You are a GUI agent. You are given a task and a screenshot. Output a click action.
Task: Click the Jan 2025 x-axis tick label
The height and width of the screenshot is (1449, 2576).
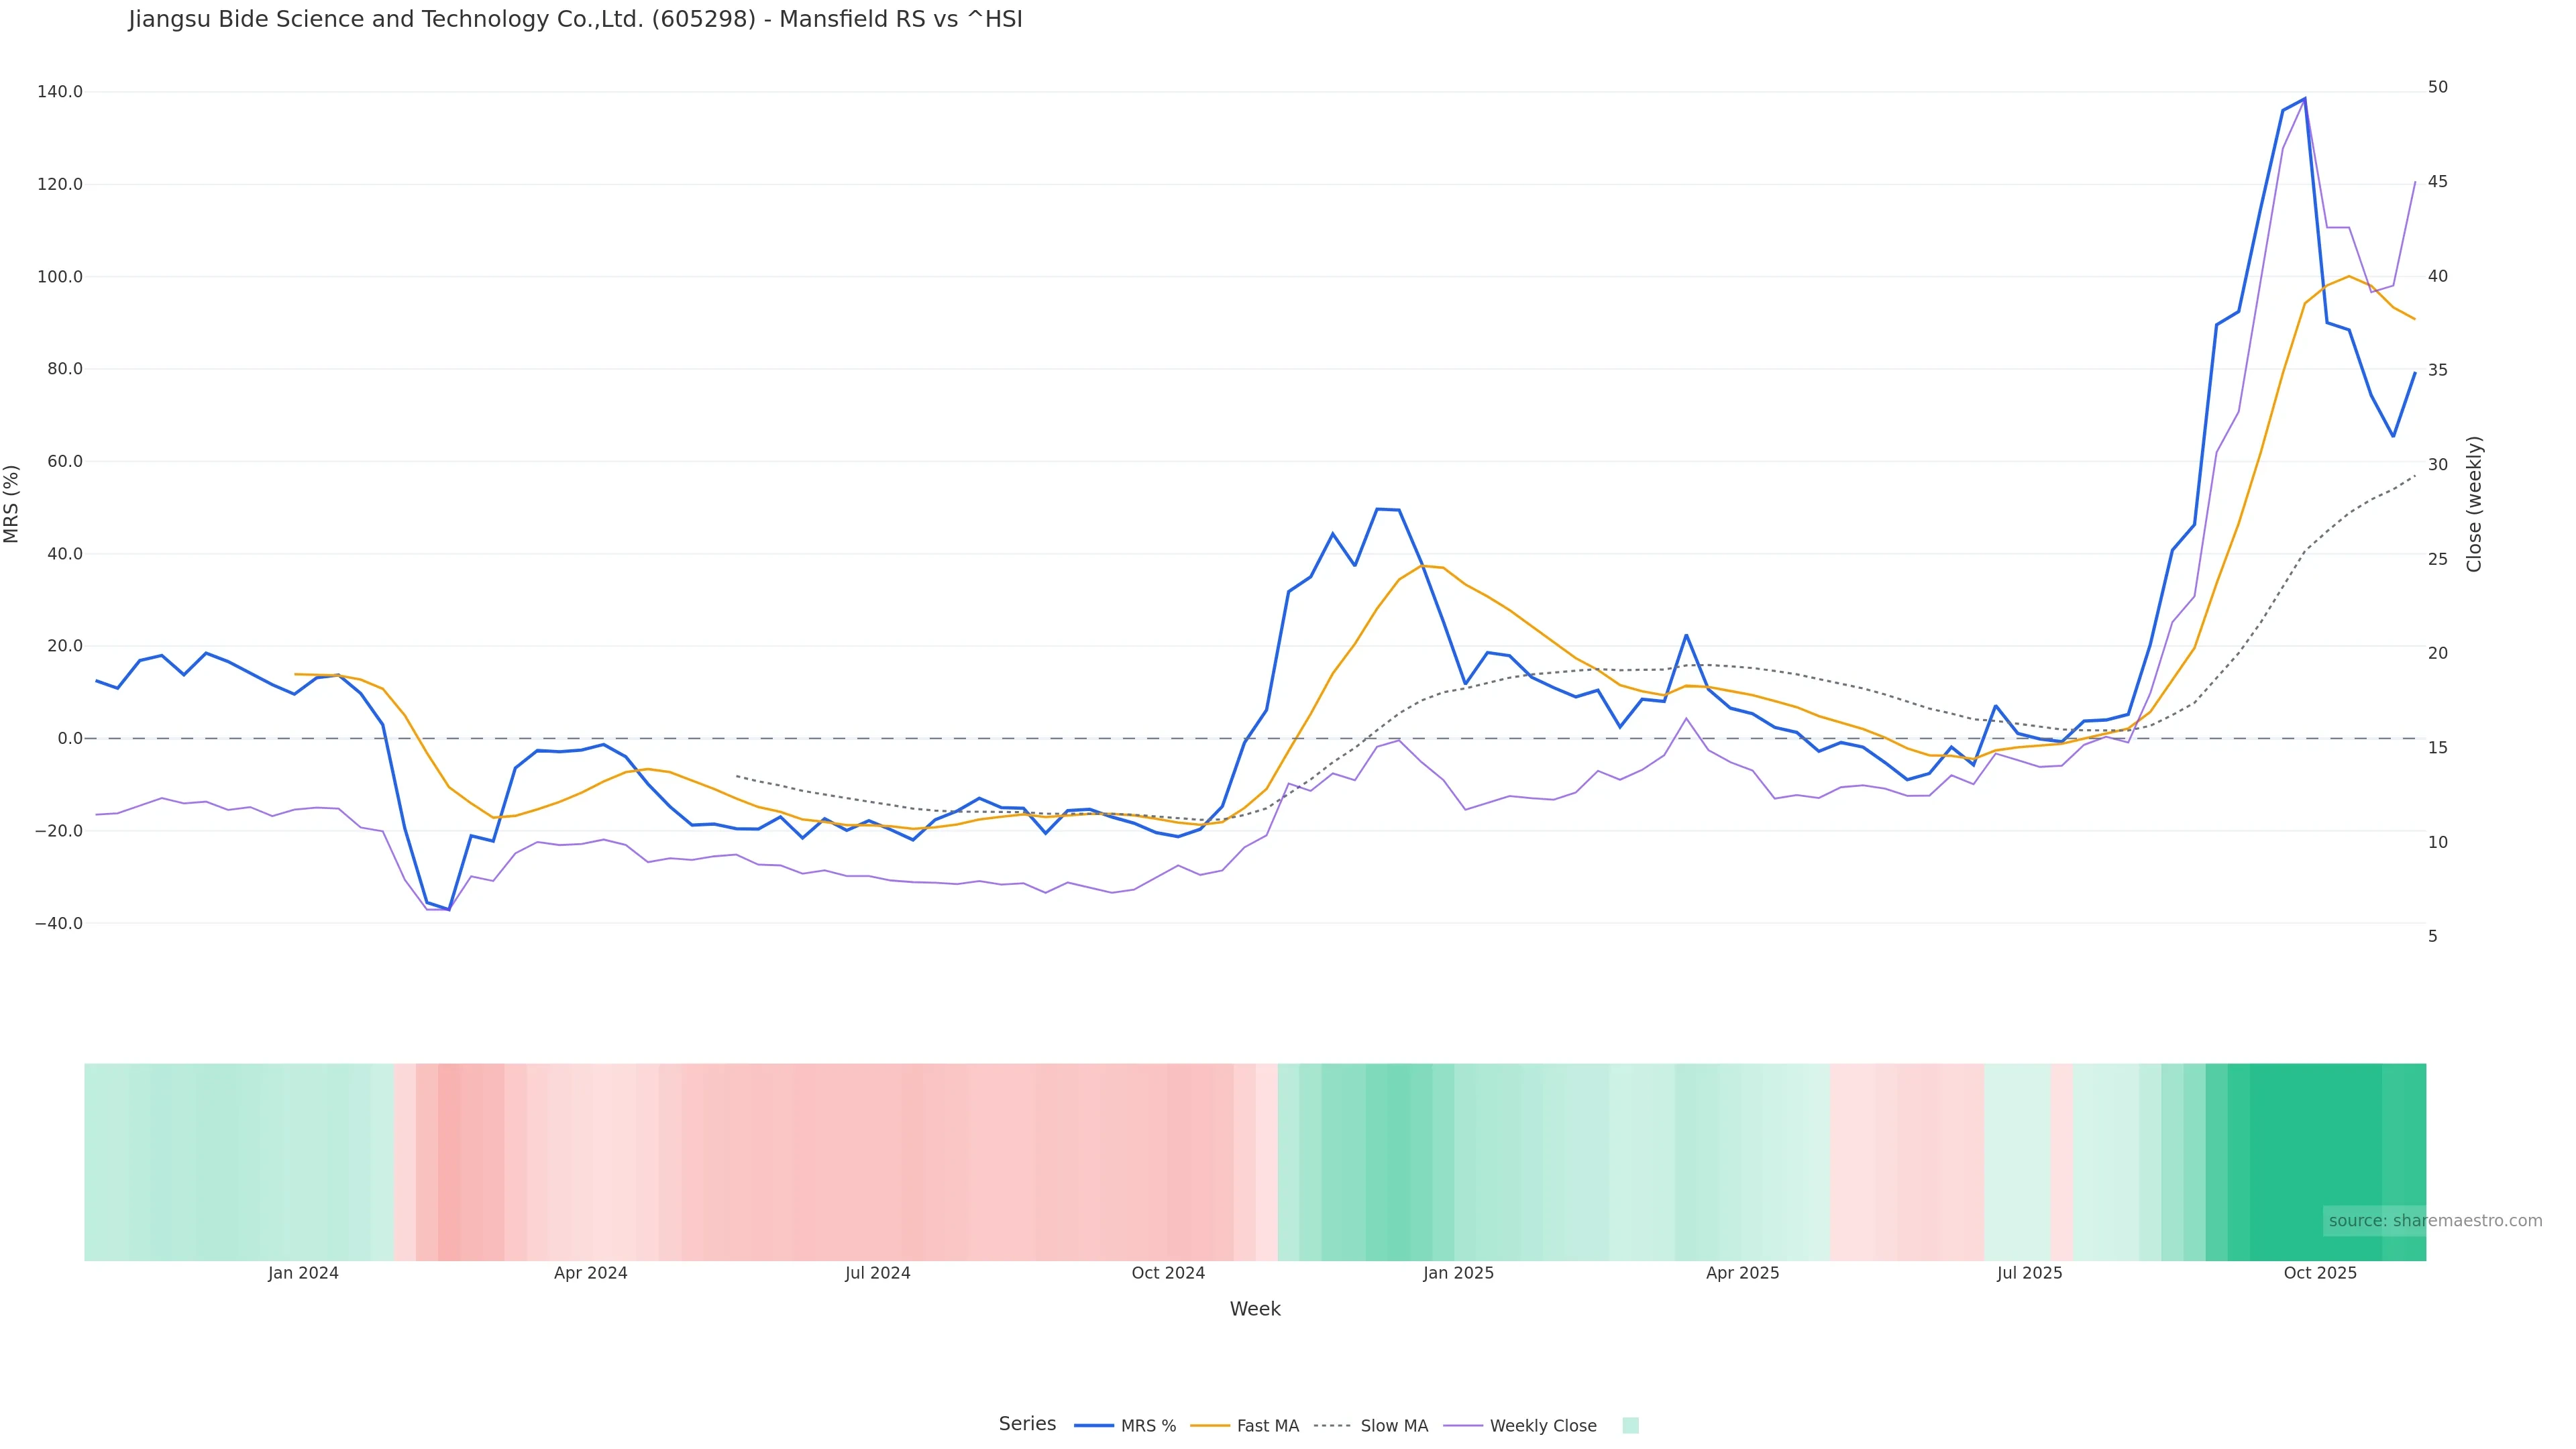coord(1458,1274)
